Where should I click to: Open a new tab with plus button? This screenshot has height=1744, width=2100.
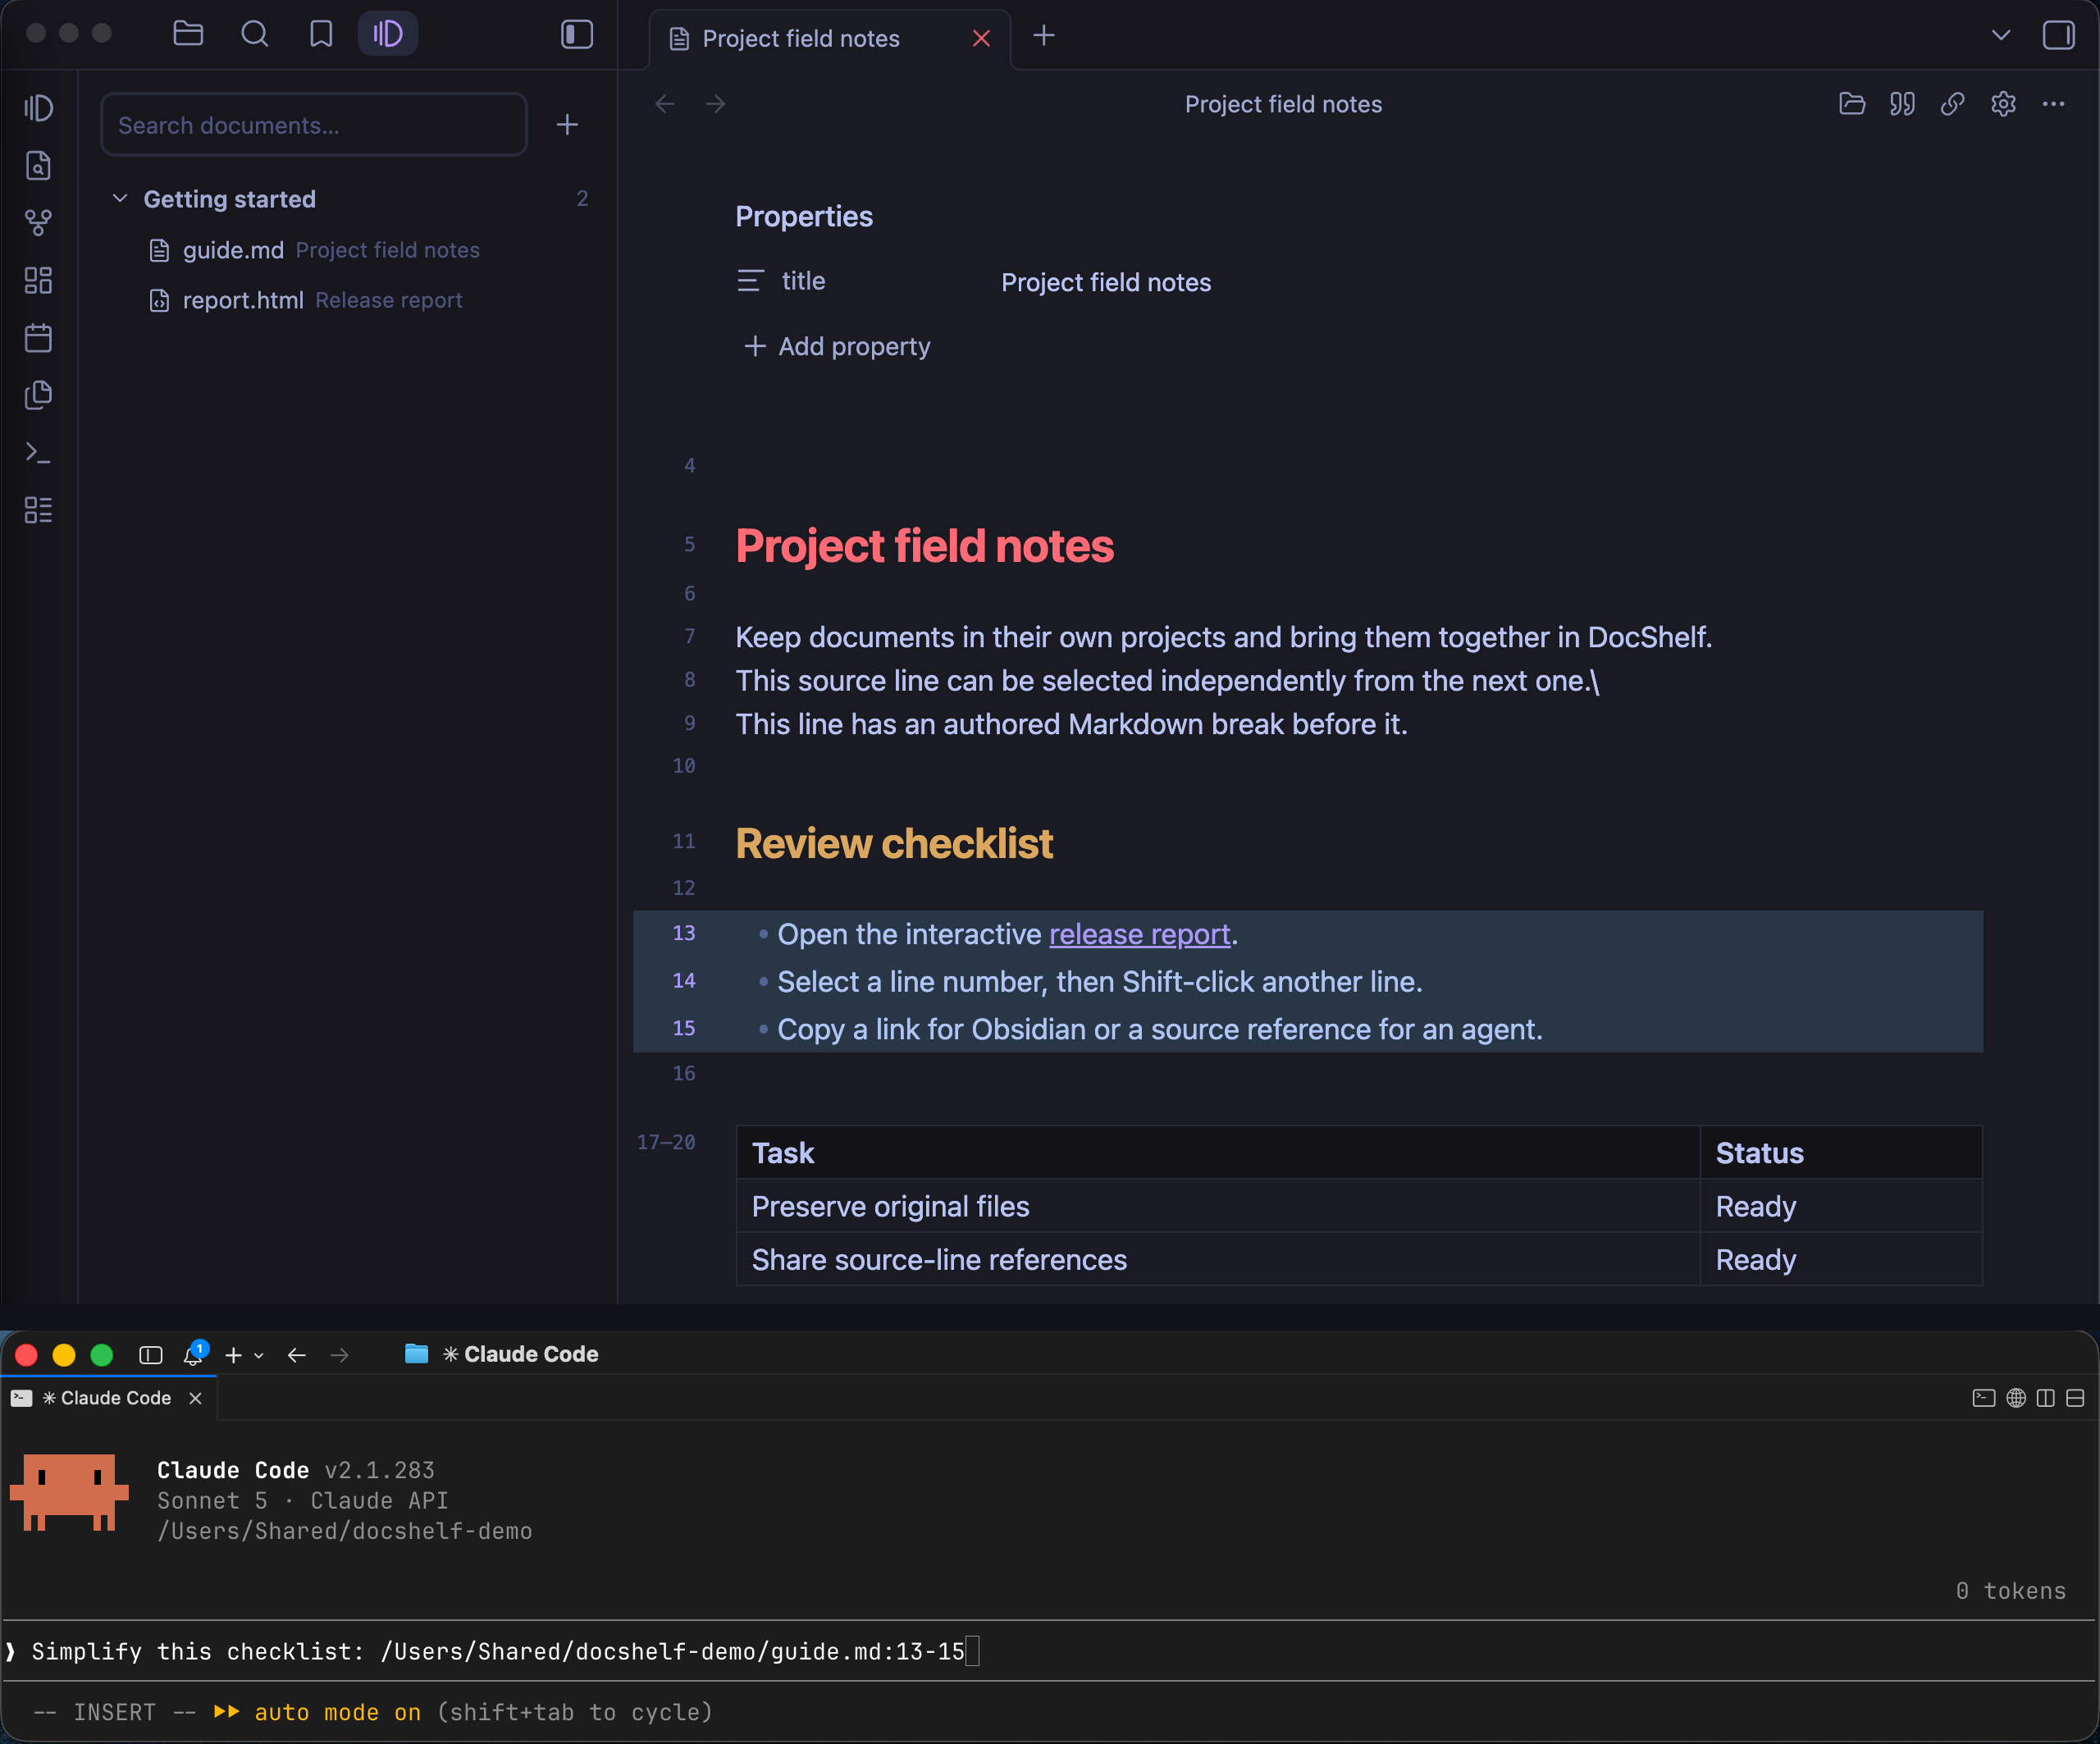point(1044,36)
